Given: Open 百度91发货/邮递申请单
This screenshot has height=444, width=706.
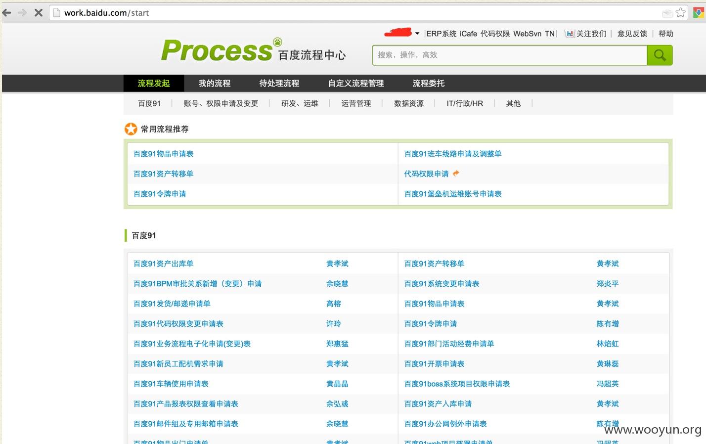Looking at the screenshot, I should (x=172, y=304).
